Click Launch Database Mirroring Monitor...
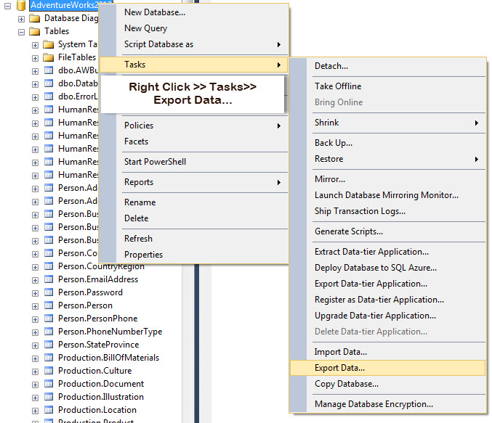Viewport: 492px width, 423px height. 388,195
